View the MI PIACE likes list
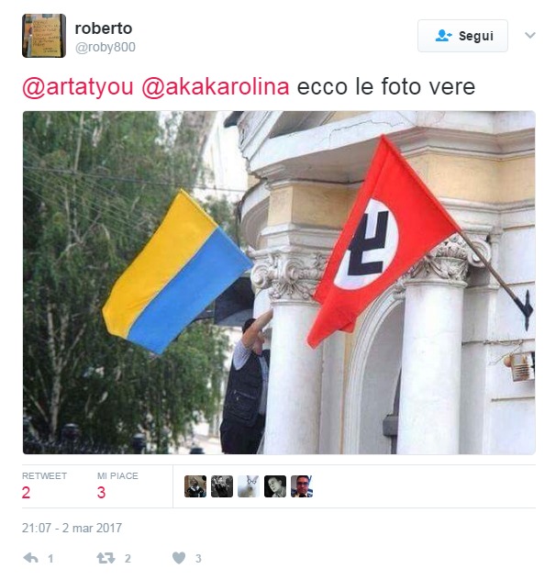This screenshot has height=580, width=556. [117, 486]
